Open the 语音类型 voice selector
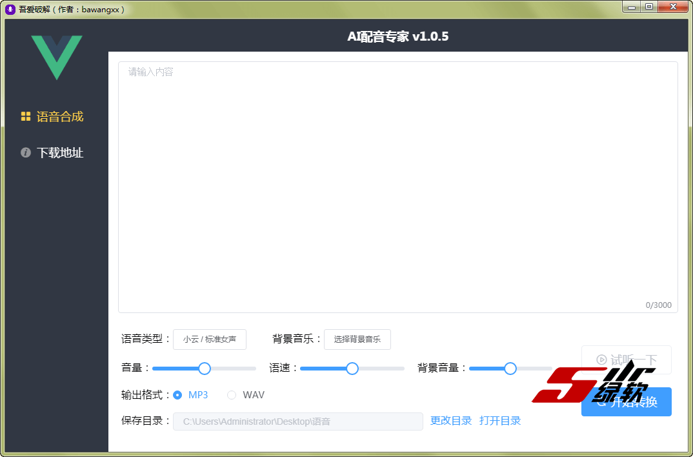 coord(209,339)
